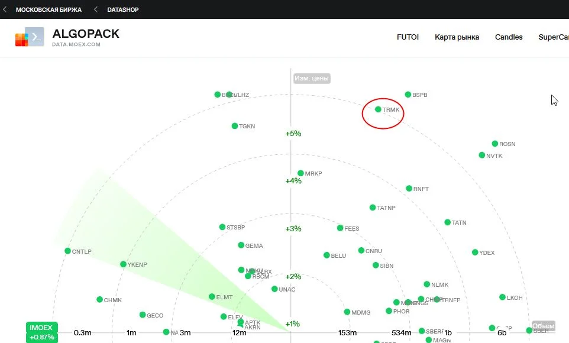Click the IMOEX +0.87% badge
This screenshot has width=569, height=343.
click(x=42, y=332)
